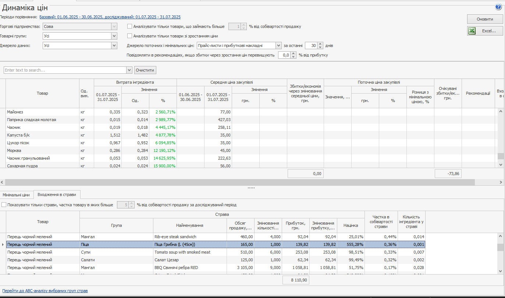Click the Очистити search button

(145, 70)
